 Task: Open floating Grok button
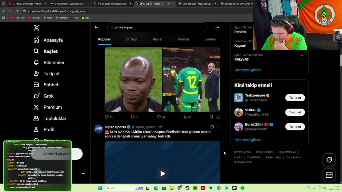coord(329,159)
